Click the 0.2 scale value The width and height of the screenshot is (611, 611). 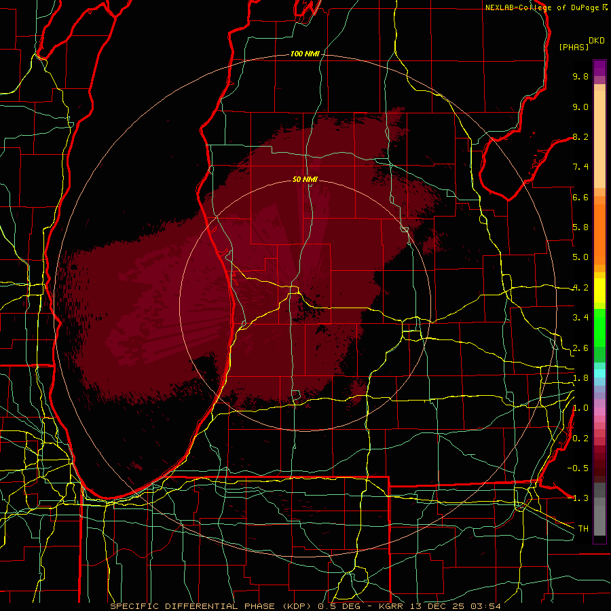click(580, 439)
